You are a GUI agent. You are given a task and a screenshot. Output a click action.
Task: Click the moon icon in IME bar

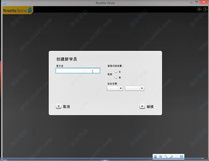171,156
